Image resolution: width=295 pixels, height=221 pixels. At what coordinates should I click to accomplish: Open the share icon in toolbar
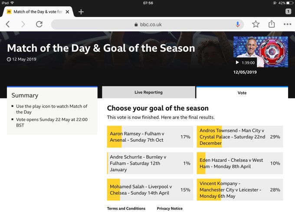pyautogui.click(x=272, y=24)
